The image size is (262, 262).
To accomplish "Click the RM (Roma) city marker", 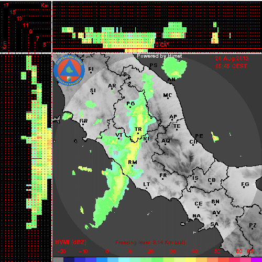I will click(x=133, y=166).
